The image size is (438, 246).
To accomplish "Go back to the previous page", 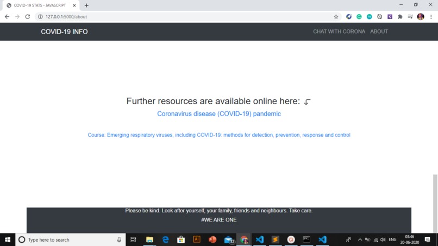I will [x=7, y=17].
